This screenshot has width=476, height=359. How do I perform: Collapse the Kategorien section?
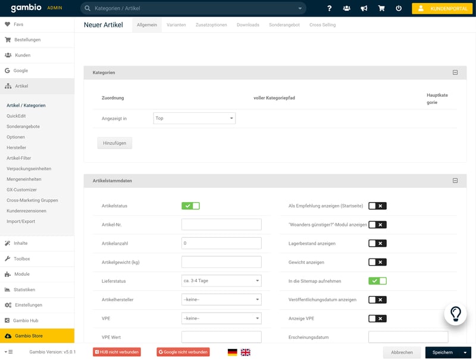click(455, 73)
